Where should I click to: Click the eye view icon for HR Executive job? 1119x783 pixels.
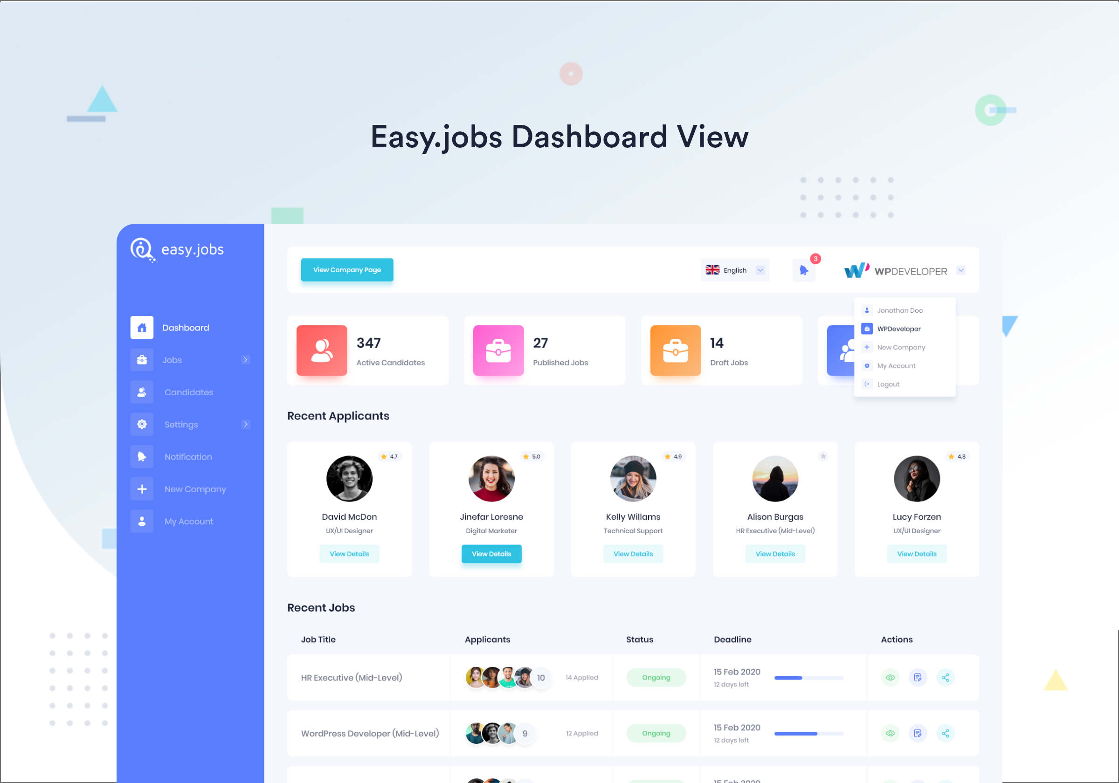pos(890,678)
